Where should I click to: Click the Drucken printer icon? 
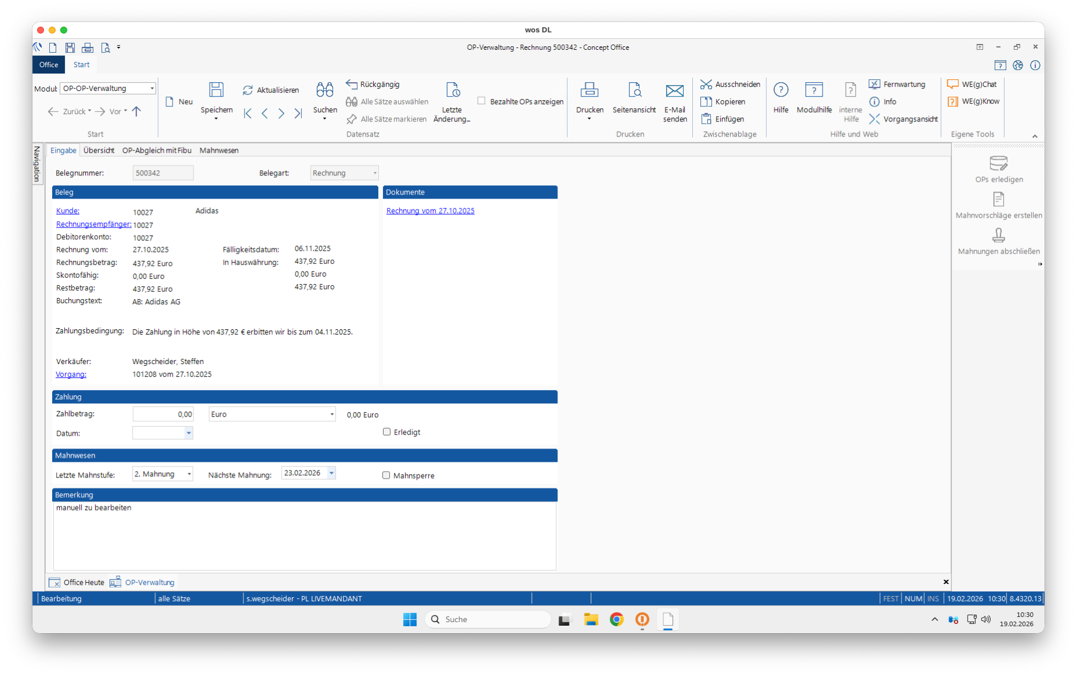coord(589,90)
